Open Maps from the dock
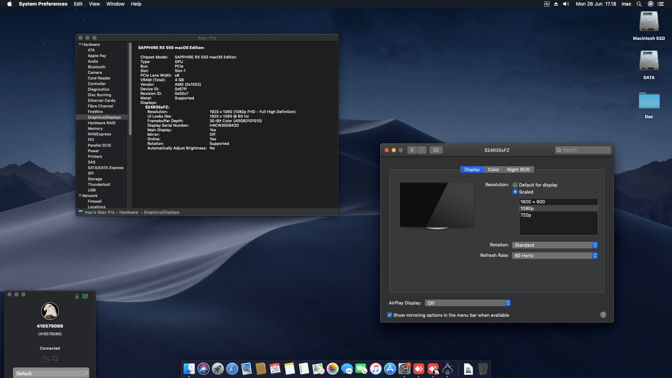Image resolution: width=672 pixels, height=378 pixels. point(318,369)
